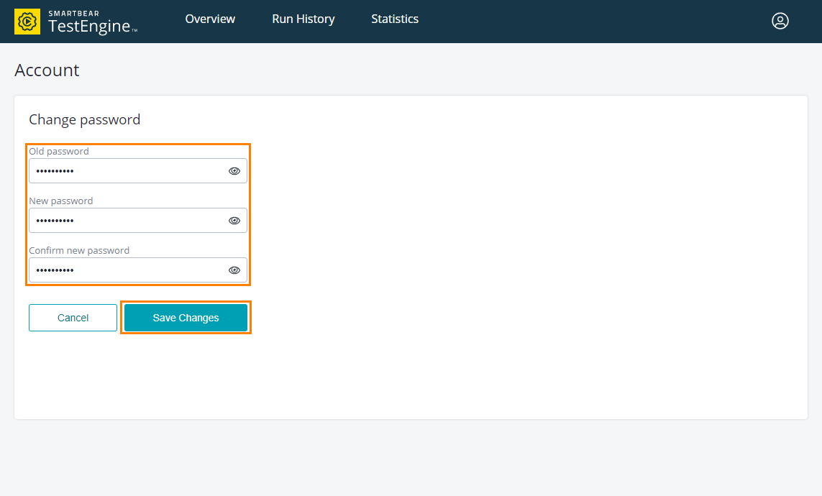Show the Old password characters

(234, 171)
